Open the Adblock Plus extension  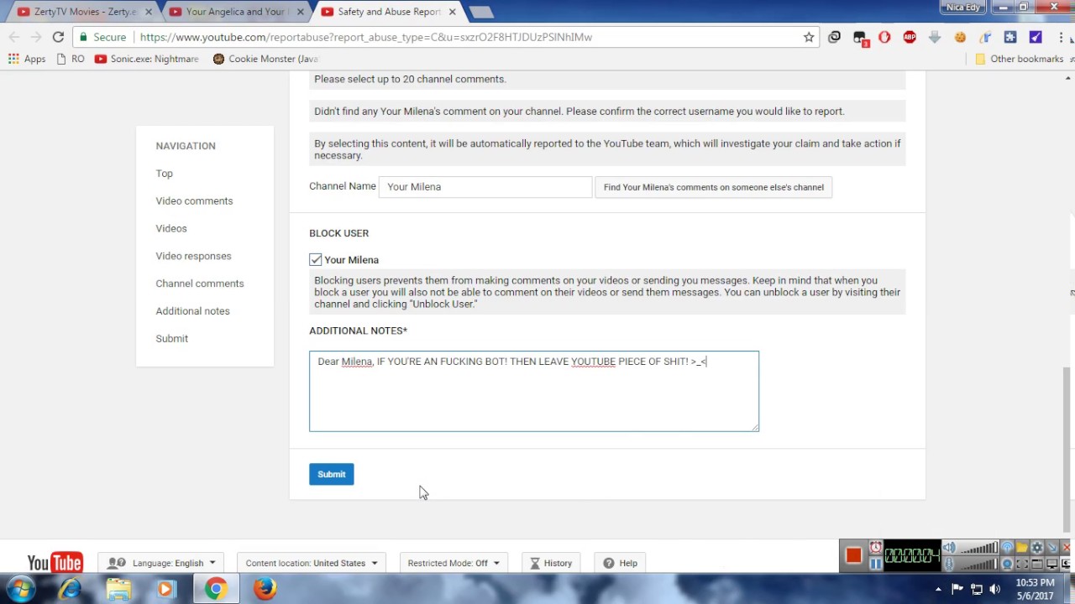click(910, 37)
